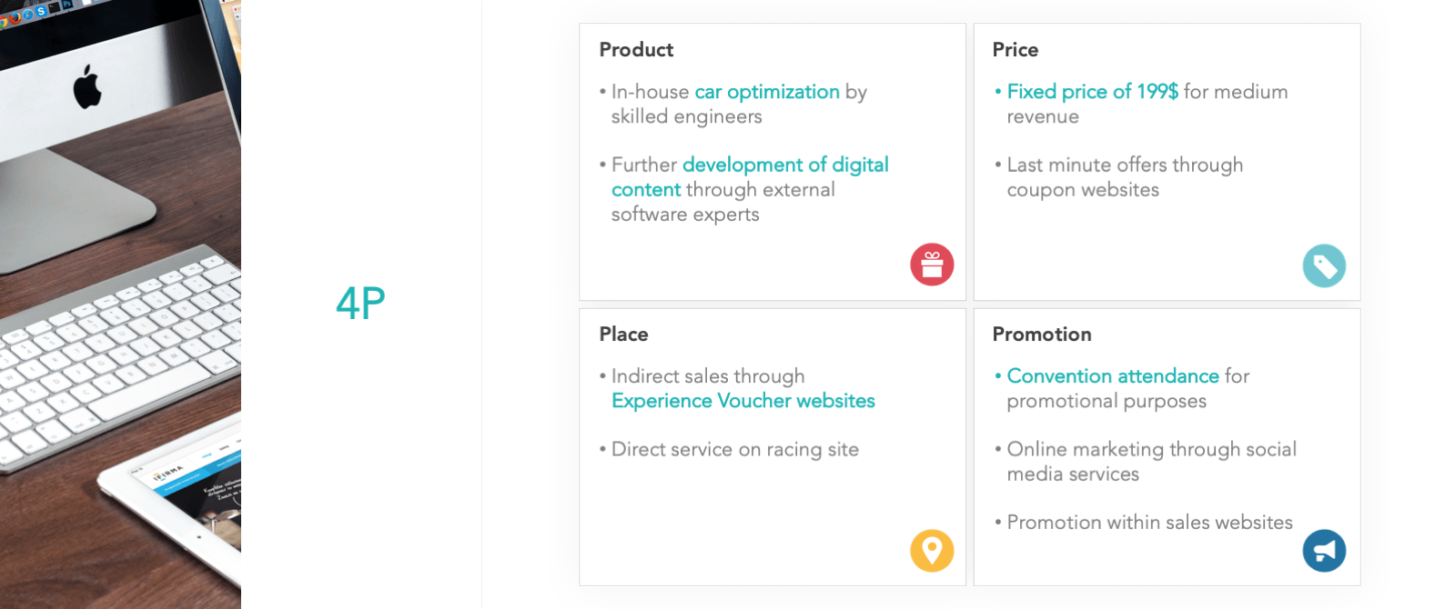
Task: Click Online marketing through social media bullet
Action: pyautogui.click(x=1145, y=462)
